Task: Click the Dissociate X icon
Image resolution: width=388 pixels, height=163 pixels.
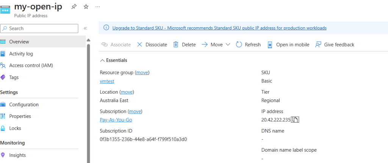Action: [x=139, y=45]
